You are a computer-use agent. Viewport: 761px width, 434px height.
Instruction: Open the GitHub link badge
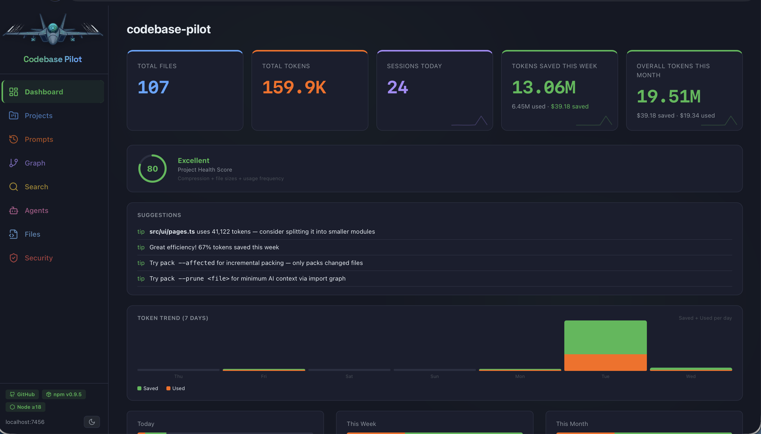[x=22, y=394]
